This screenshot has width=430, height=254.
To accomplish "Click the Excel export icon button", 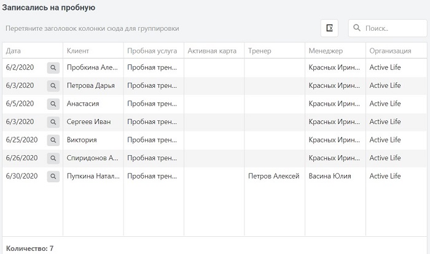I will pyautogui.click(x=329, y=28).
